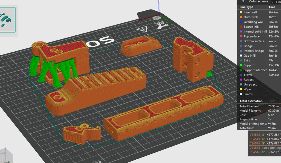Click the Skirt teal swatch icon

(x=241, y=61)
